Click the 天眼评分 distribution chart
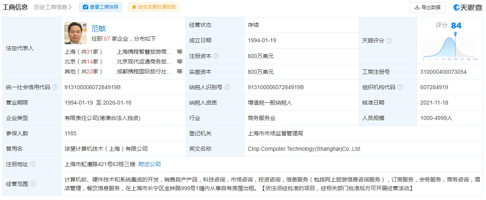Screen dimensions: 486x200 pos(450,47)
